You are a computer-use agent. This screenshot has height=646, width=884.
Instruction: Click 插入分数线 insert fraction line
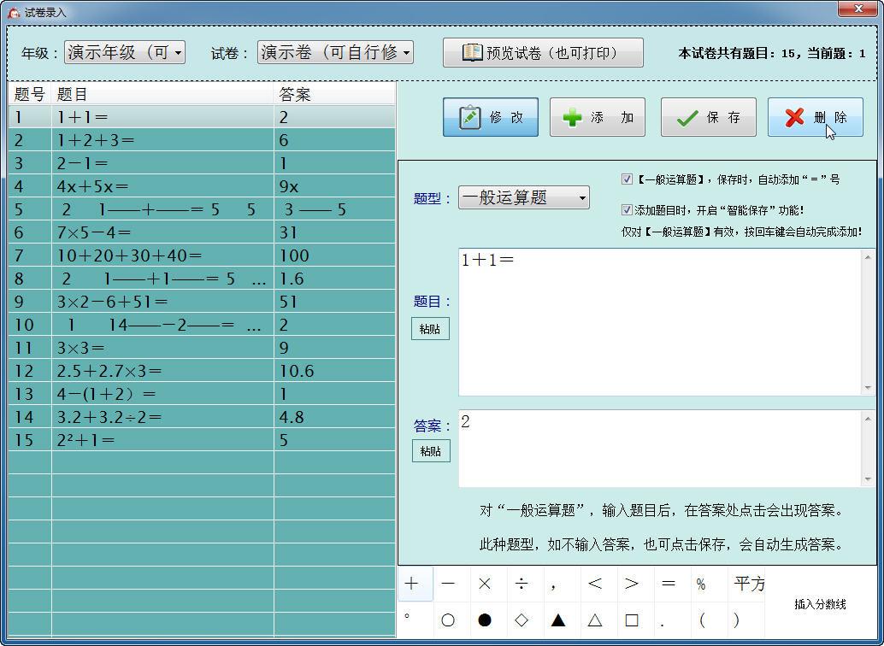point(819,604)
